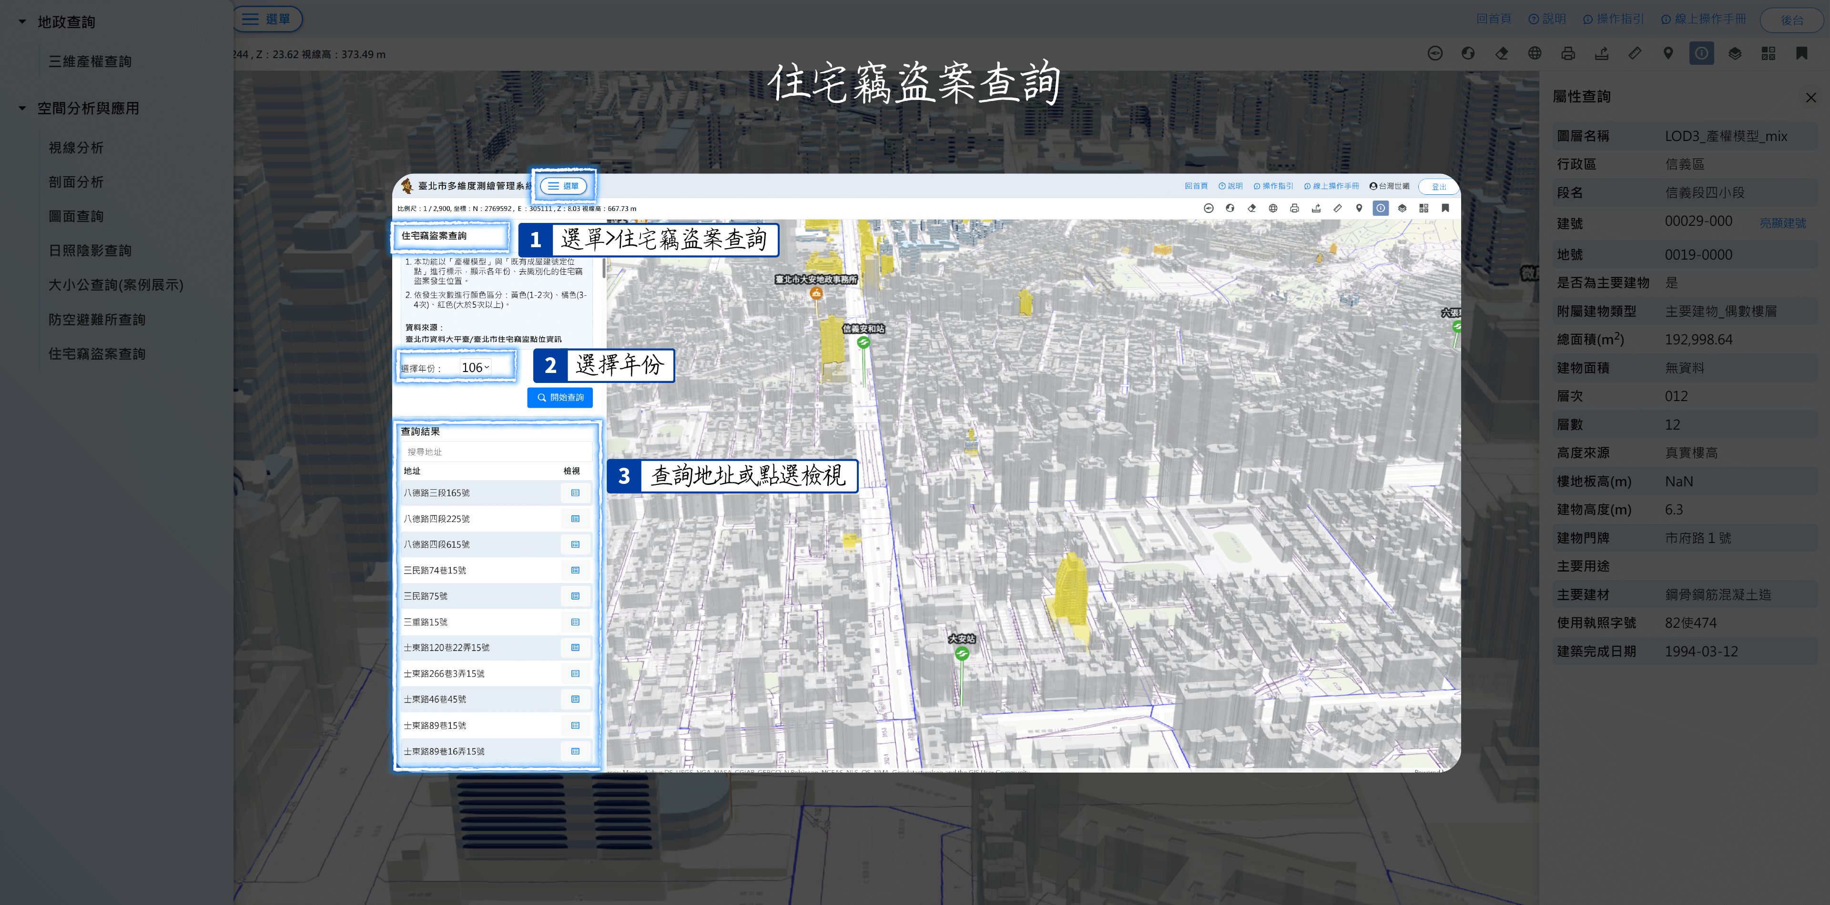
Task: Collapse the 空間分析與應用 section arrow
Action: (x=22, y=109)
